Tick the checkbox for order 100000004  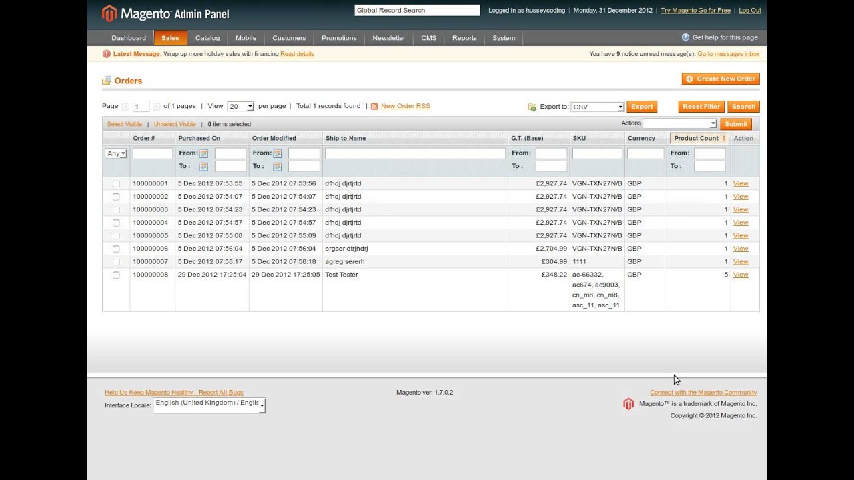pos(116,223)
